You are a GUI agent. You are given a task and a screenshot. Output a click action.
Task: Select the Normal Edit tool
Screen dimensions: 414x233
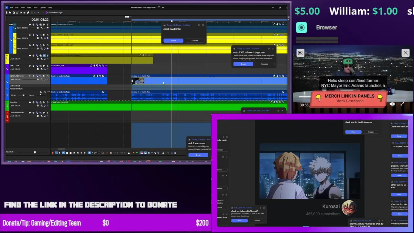(x=90, y=153)
